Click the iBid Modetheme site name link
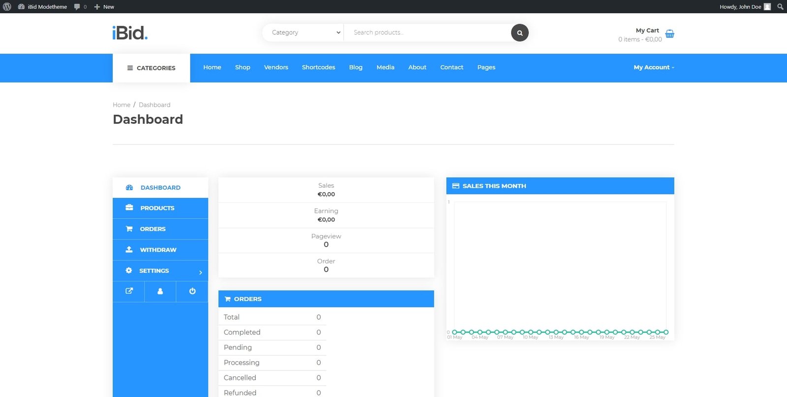The width and height of the screenshot is (787, 397). click(x=43, y=7)
